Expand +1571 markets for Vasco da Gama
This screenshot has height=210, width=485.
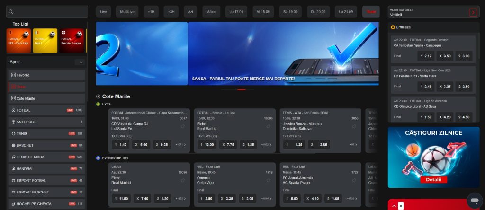180,145
